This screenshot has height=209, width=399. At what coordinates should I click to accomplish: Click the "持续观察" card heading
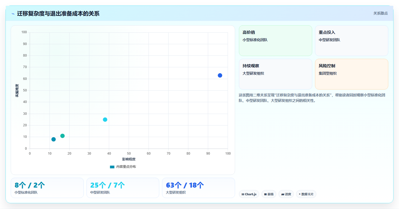pos(251,66)
